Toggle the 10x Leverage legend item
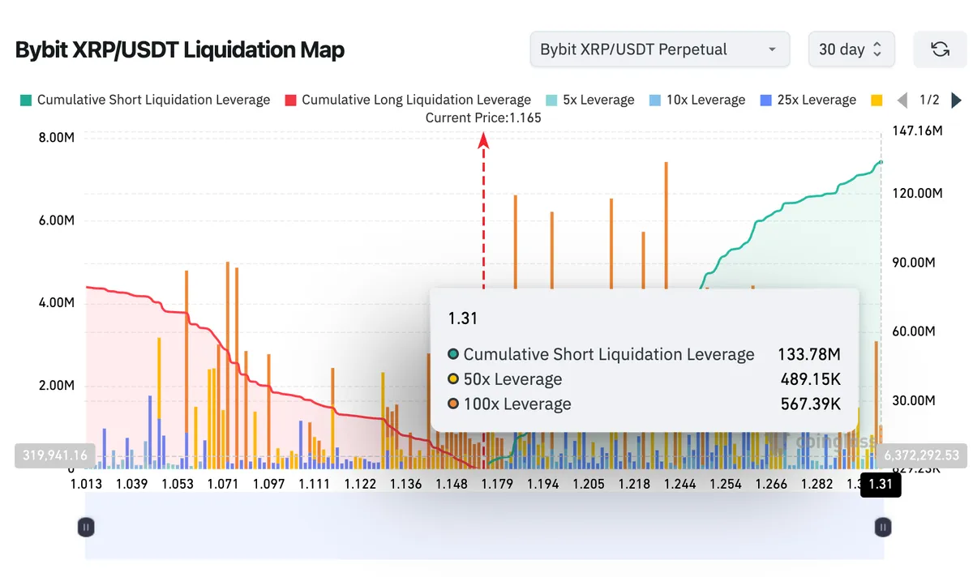The height and width of the screenshot is (577, 973). 697,100
